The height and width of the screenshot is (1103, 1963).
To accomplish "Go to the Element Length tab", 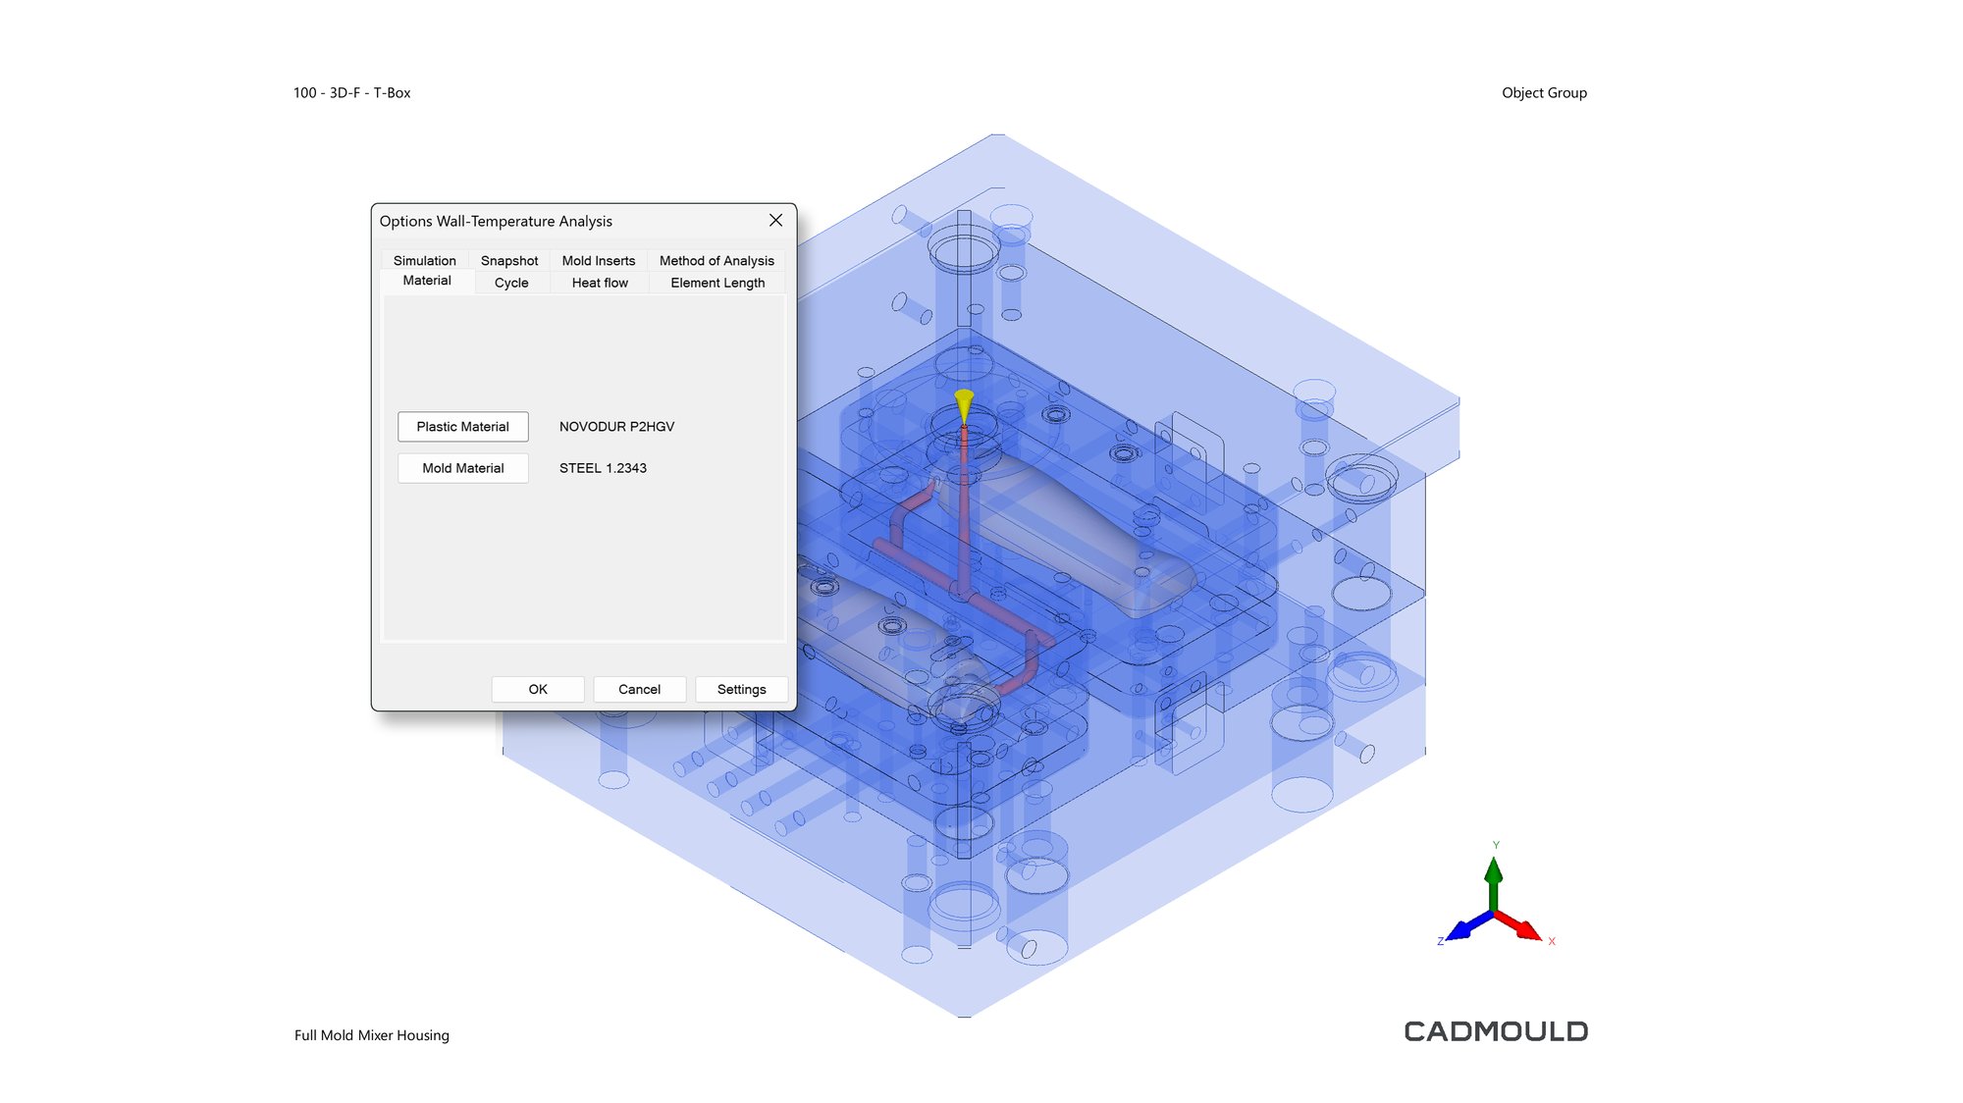I will [x=716, y=283].
